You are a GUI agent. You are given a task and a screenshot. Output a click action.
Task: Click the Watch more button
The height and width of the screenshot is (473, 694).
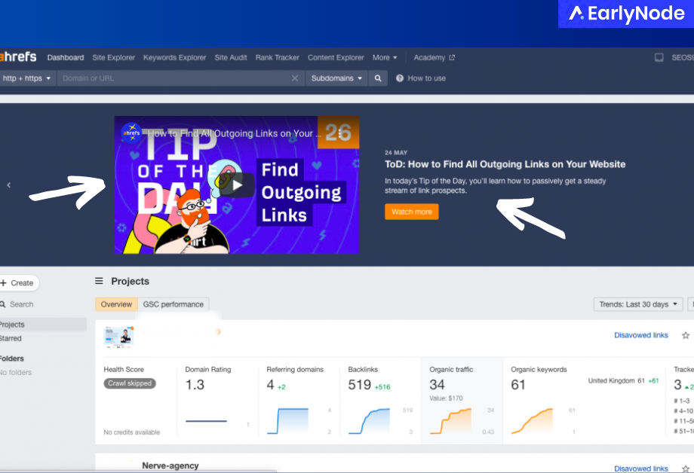412,212
